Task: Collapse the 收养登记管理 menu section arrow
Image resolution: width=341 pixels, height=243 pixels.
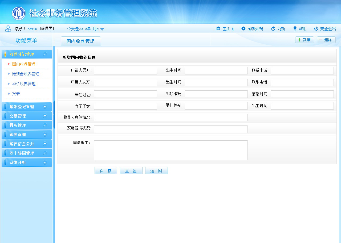Action: pyautogui.click(x=45, y=54)
